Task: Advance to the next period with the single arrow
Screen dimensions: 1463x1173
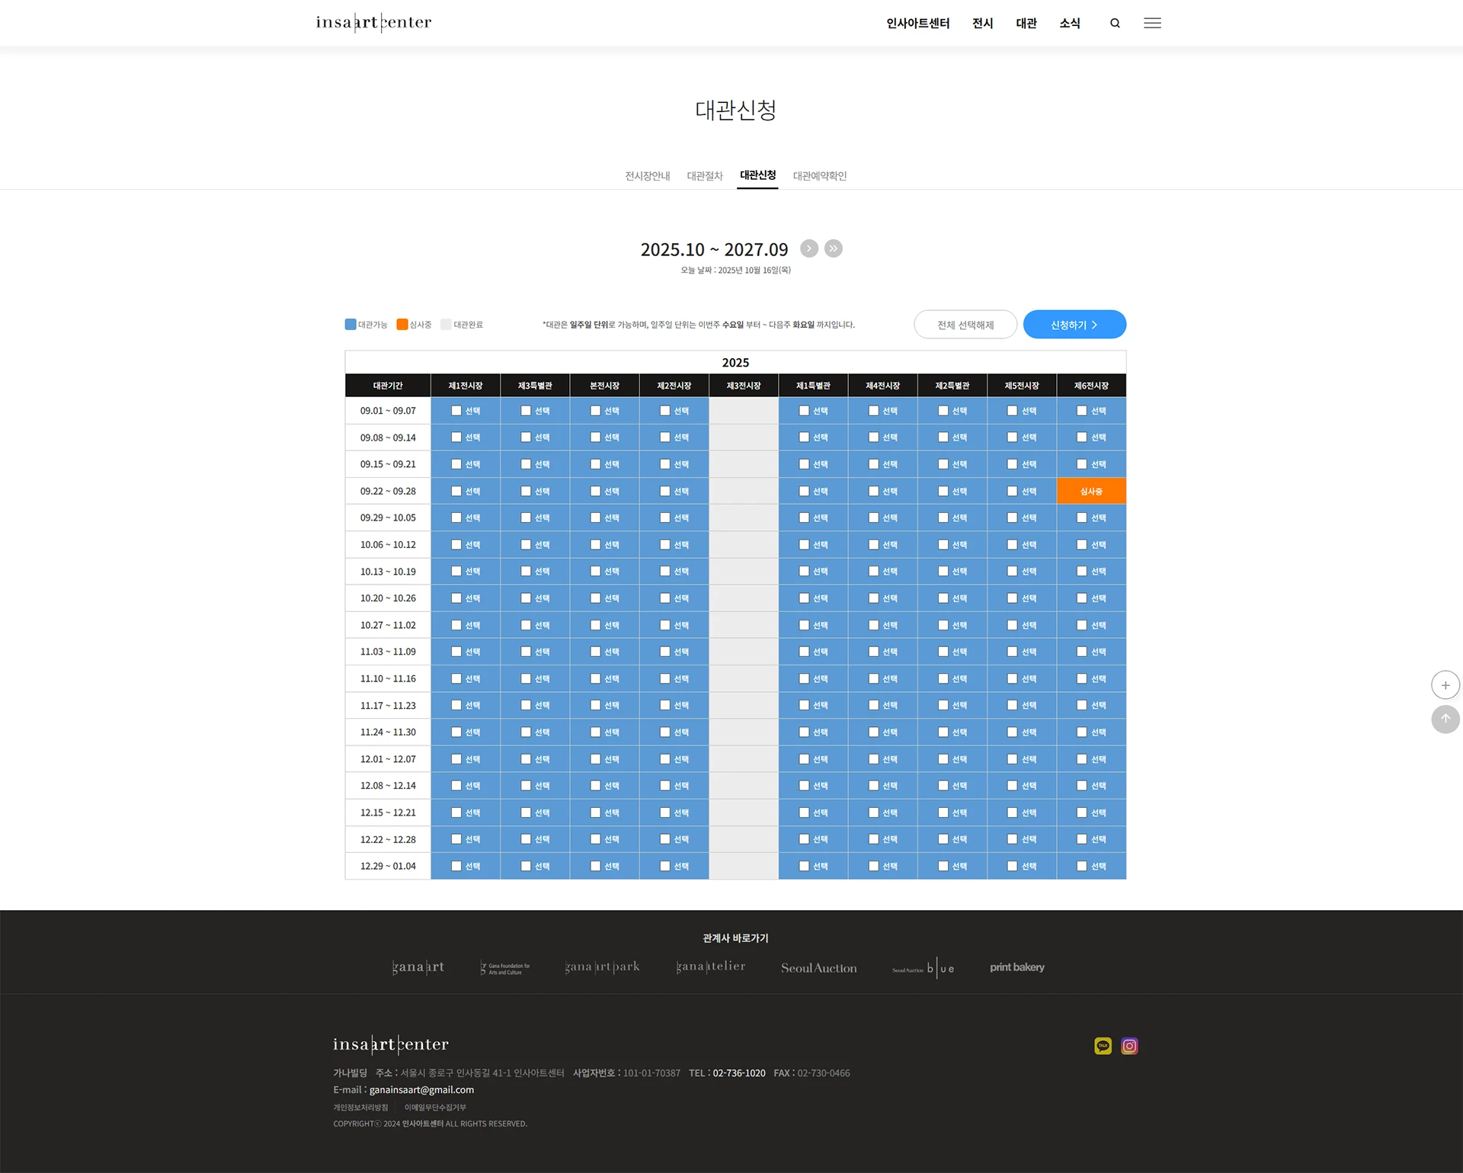Action: (x=808, y=248)
